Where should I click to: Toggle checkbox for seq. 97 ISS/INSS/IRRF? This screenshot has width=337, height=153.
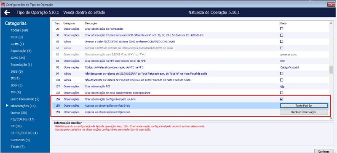[281, 74]
